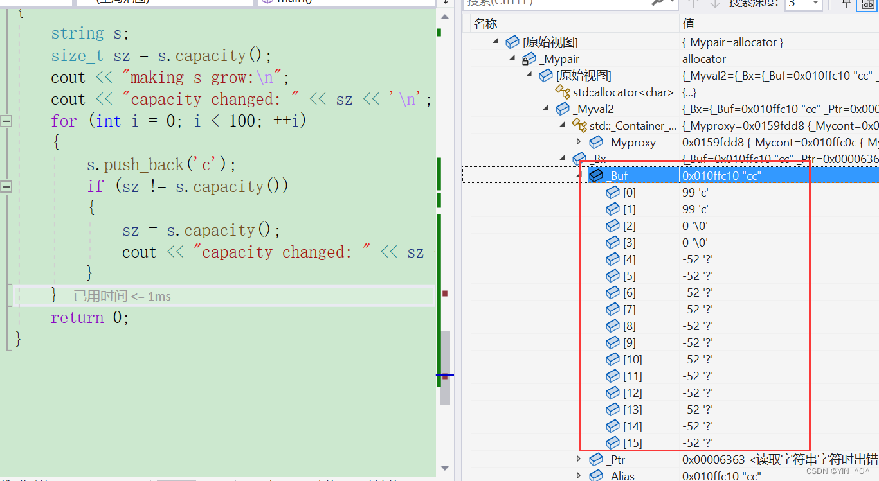Expand the _Alias node

[579, 476]
